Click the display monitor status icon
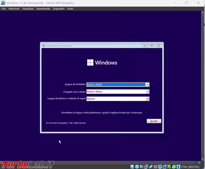 tap(160, 166)
